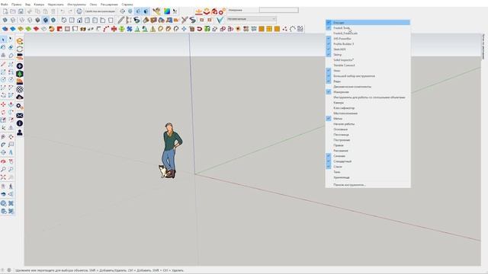Activate the Move tool with red cross arrows
488x274 pixels.
point(3,104)
